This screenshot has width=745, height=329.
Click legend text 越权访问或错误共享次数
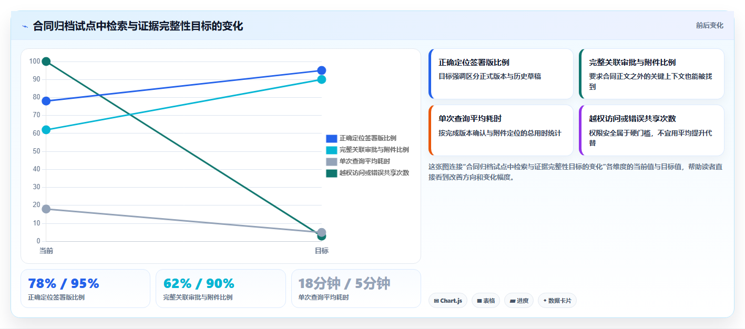coord(374,173)
